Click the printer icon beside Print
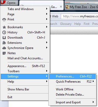The height and width of the screenshot is (107, 98). [x=4, y=20]
